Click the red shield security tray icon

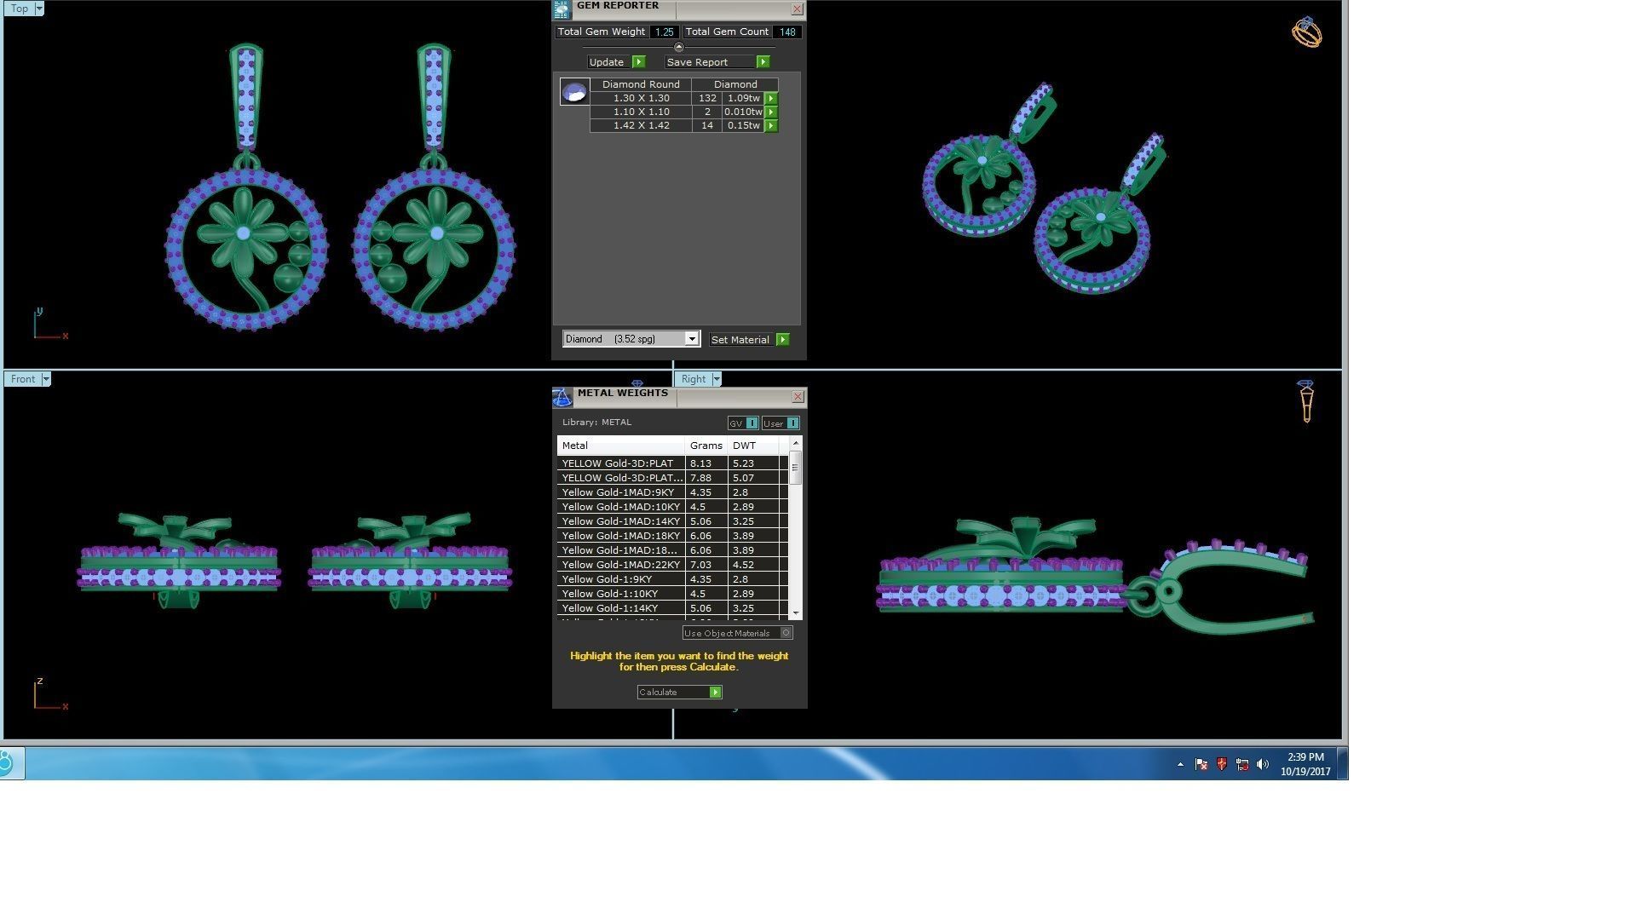[1222, 765]
